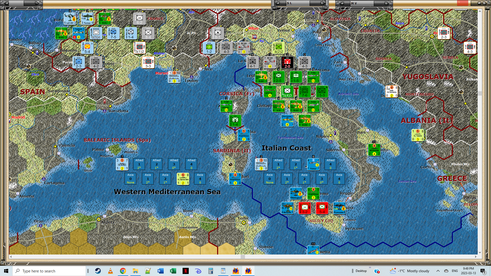Click the map's right scroll arrow
491x276 pixels.
click(476, 257)
